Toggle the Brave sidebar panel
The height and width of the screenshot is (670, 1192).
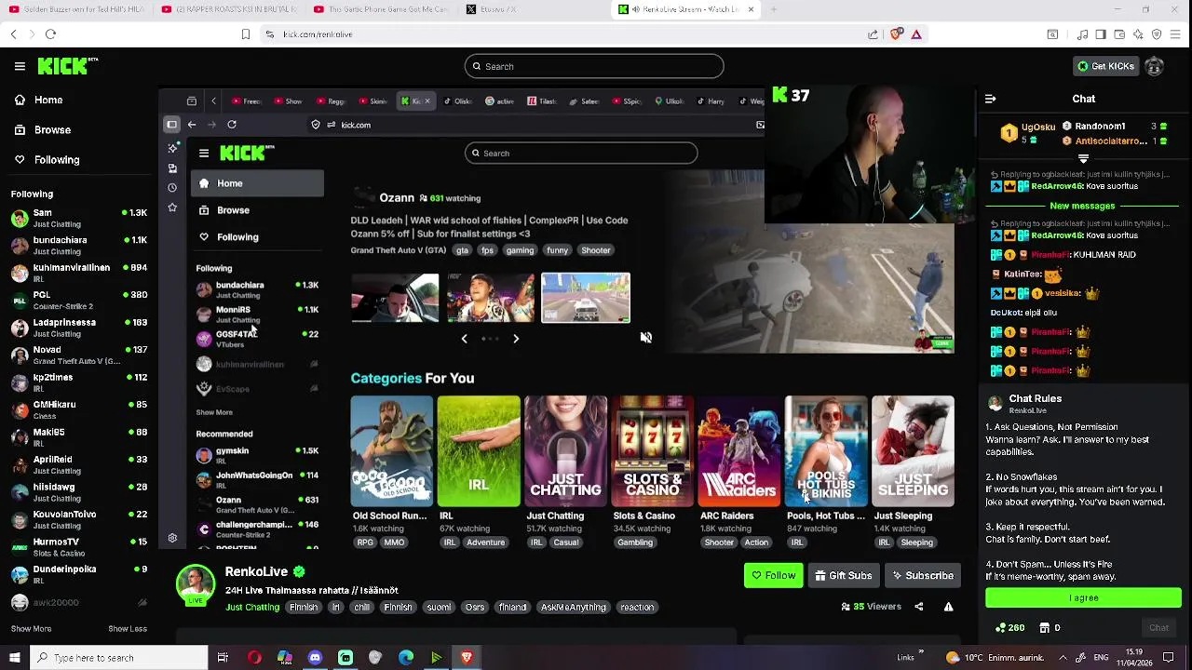pyautogui.click(x=1101, y=34)
